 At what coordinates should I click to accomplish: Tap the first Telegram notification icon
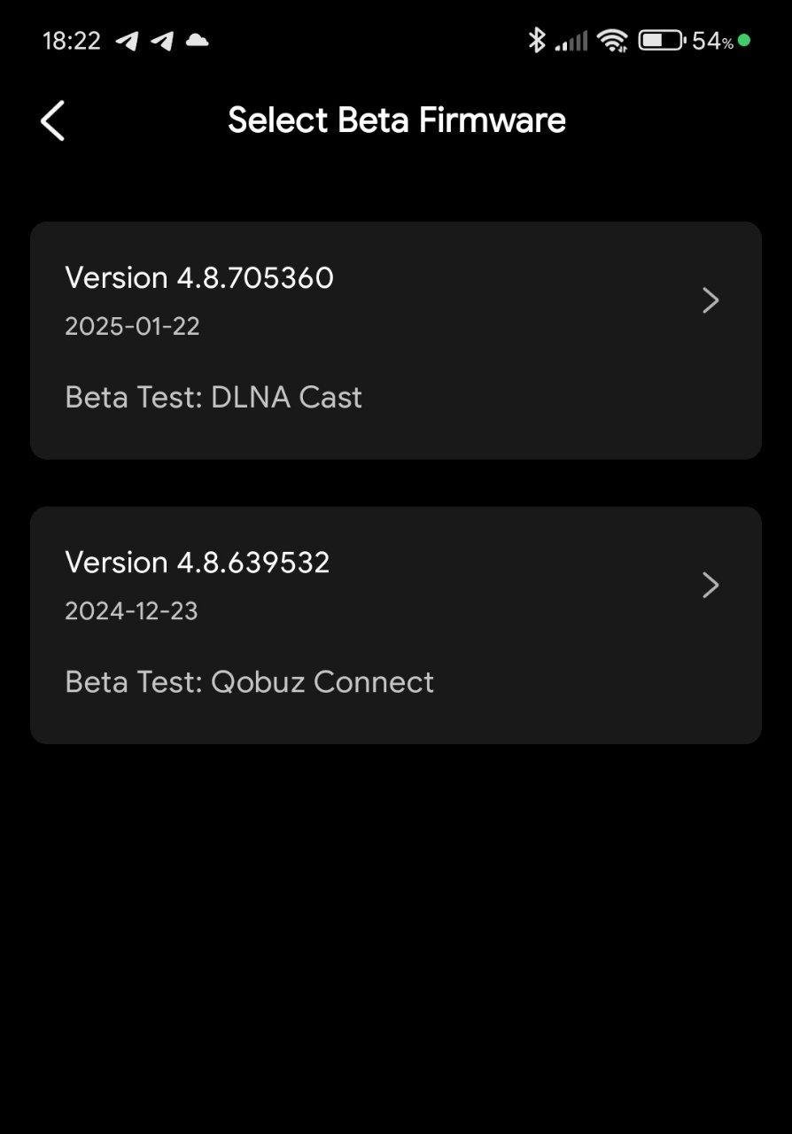tap(128, 41)
